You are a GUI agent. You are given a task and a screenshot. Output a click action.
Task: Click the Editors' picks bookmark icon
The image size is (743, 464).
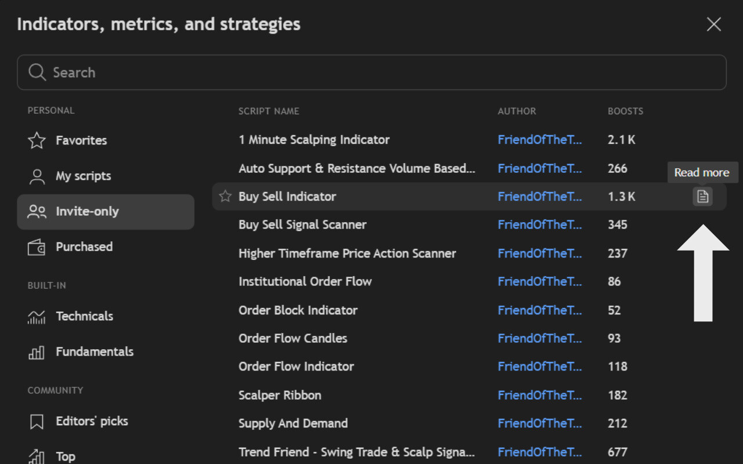[x=37, y=422]
